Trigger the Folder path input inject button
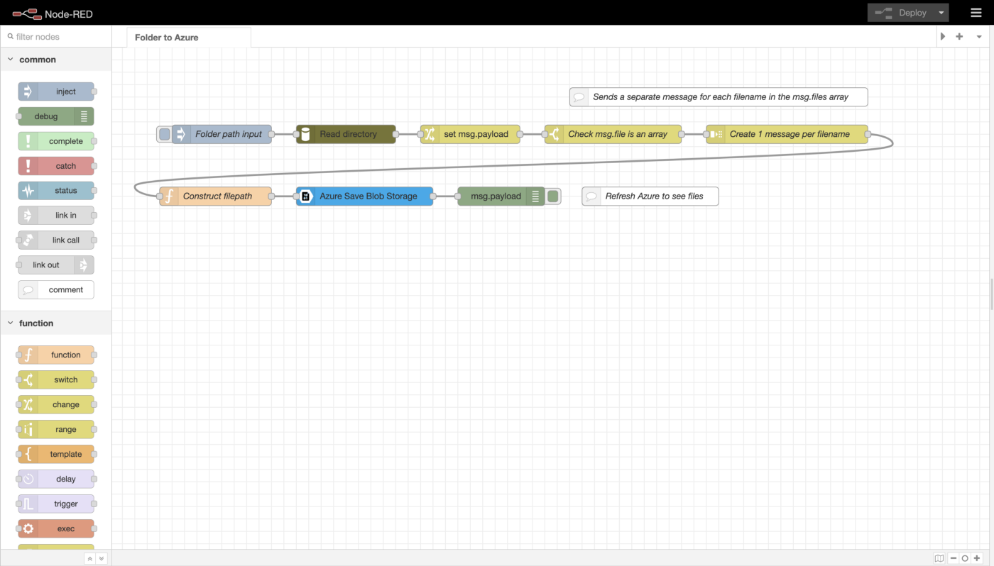The width and height of the screenshot is (994, 566). (x=165, y=134)
